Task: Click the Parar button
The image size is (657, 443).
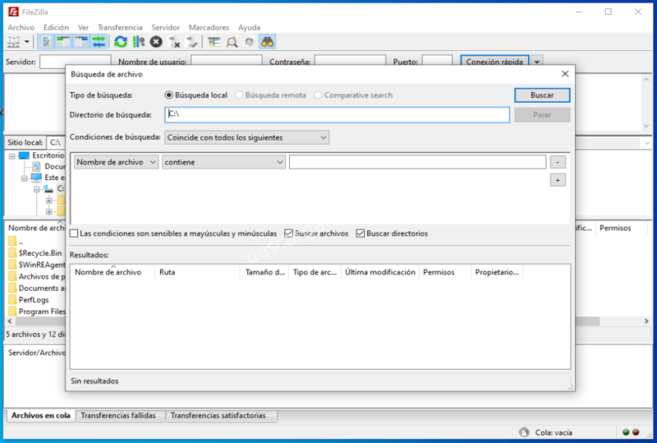Action: (x=542, y=115)
